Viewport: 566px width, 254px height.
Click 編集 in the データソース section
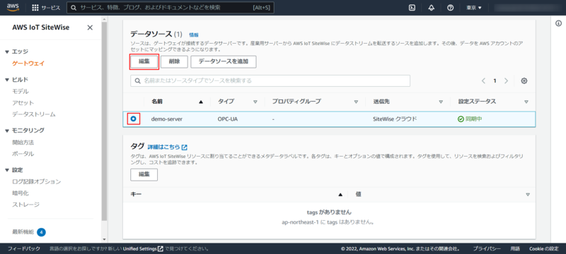tap(144, 61)
